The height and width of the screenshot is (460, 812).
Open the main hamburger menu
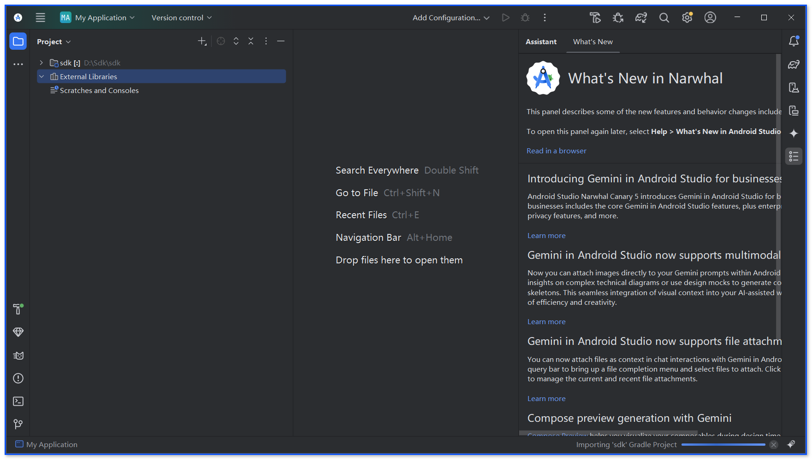click(x=41, y=17)
